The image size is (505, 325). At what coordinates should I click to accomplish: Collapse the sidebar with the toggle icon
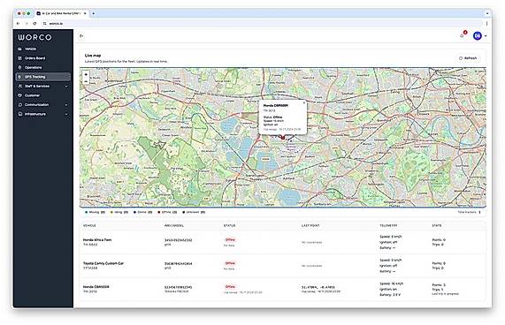(x=81, y=35)
